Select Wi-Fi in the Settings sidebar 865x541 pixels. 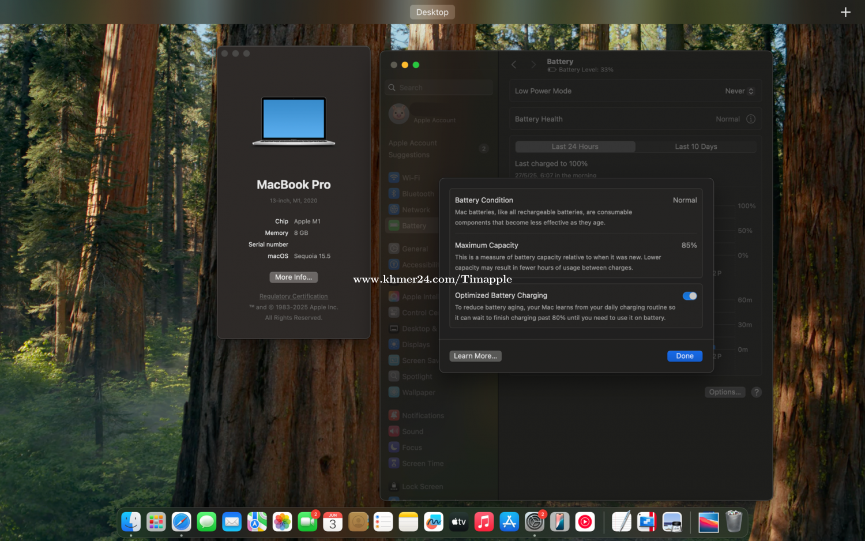pyautogui.click(x=404, y=178)
